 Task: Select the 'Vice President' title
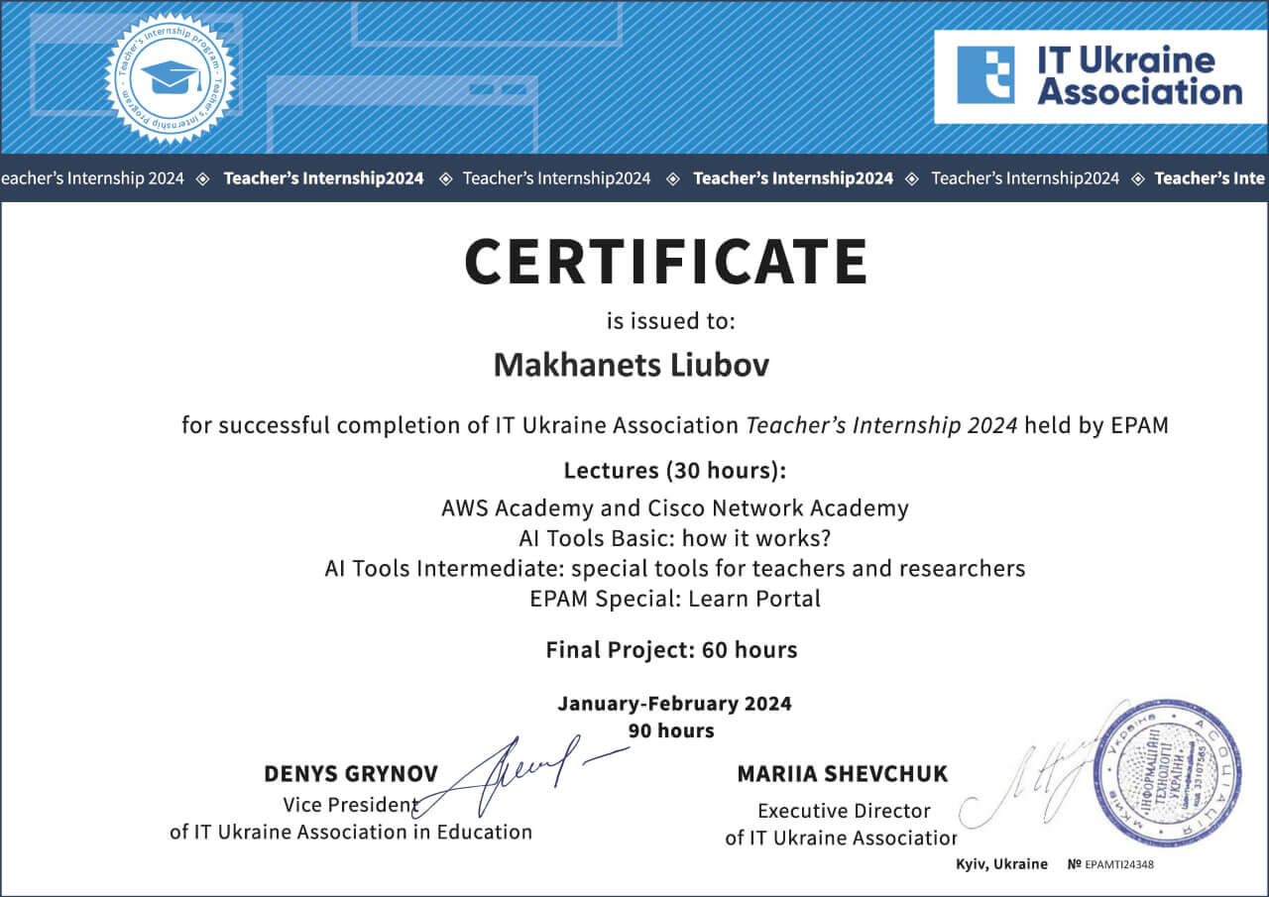pyautogui.click(x=351, y=804)
